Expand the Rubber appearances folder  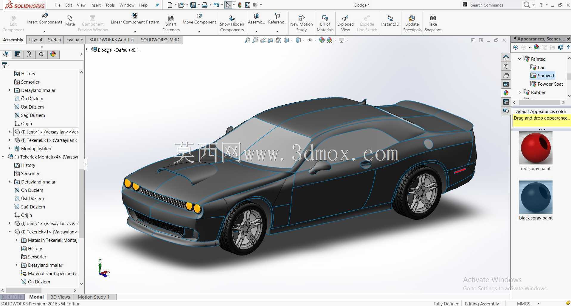point(519,92)
